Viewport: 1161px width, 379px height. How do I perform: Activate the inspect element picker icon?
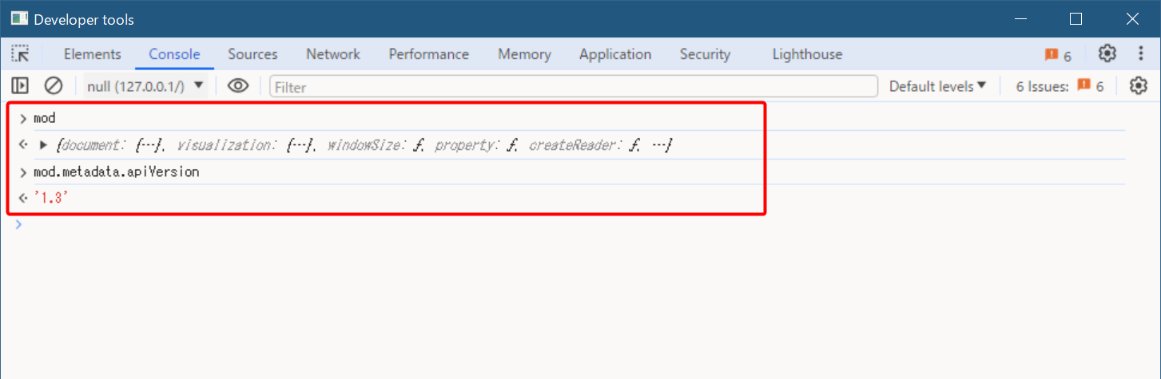20,54
